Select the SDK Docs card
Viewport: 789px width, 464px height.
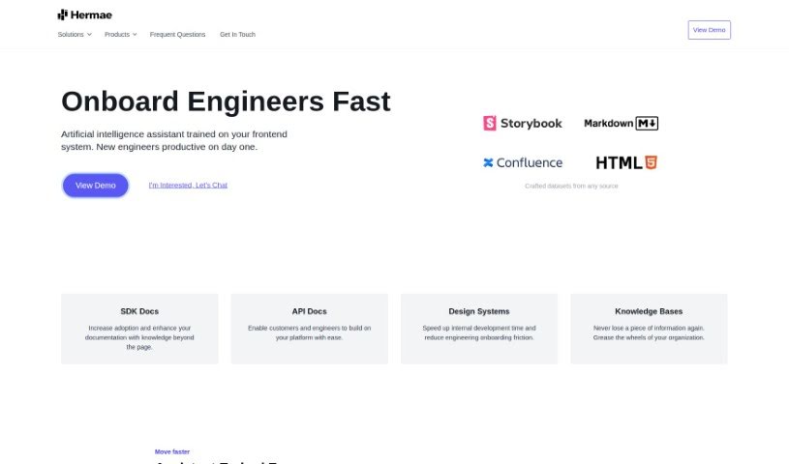(x=139, y=329)
